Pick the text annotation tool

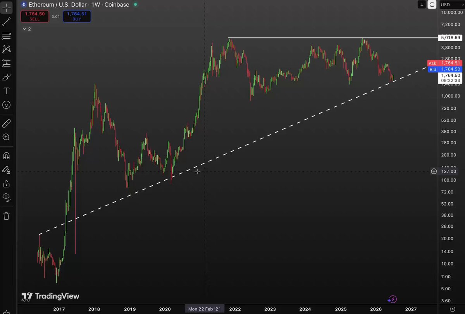[7, 91]
